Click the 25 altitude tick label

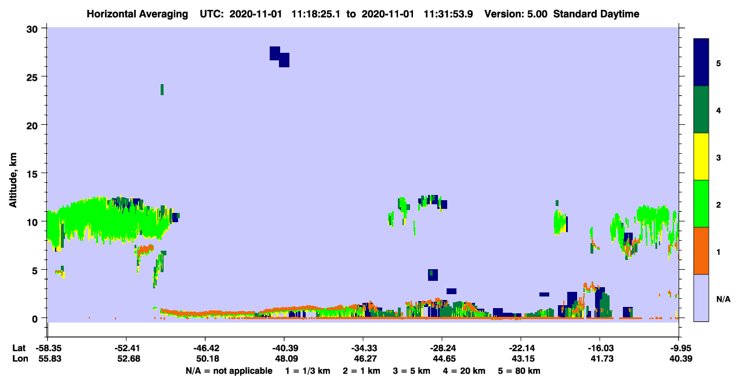34,77
